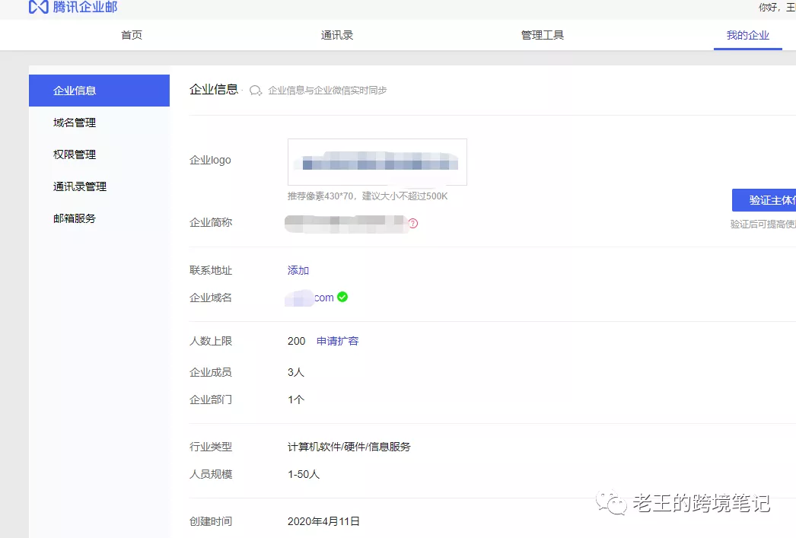The width and height of the screenshot is (796, 538).
Task: Click the Tencent Enterprise Mail logo
Action: 73,8
